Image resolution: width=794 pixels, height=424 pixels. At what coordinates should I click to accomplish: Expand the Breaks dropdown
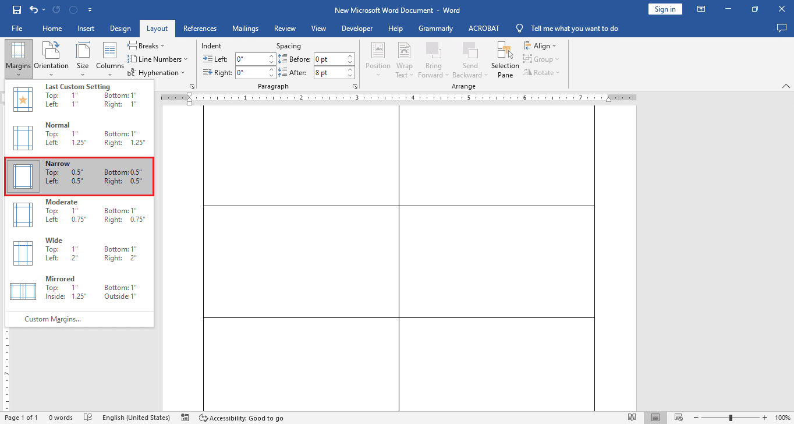[147, 45]
